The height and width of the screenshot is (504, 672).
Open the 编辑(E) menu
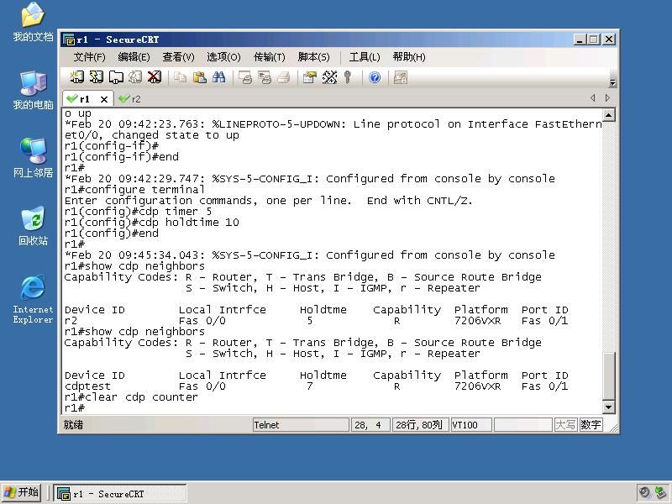pos(134,57)
